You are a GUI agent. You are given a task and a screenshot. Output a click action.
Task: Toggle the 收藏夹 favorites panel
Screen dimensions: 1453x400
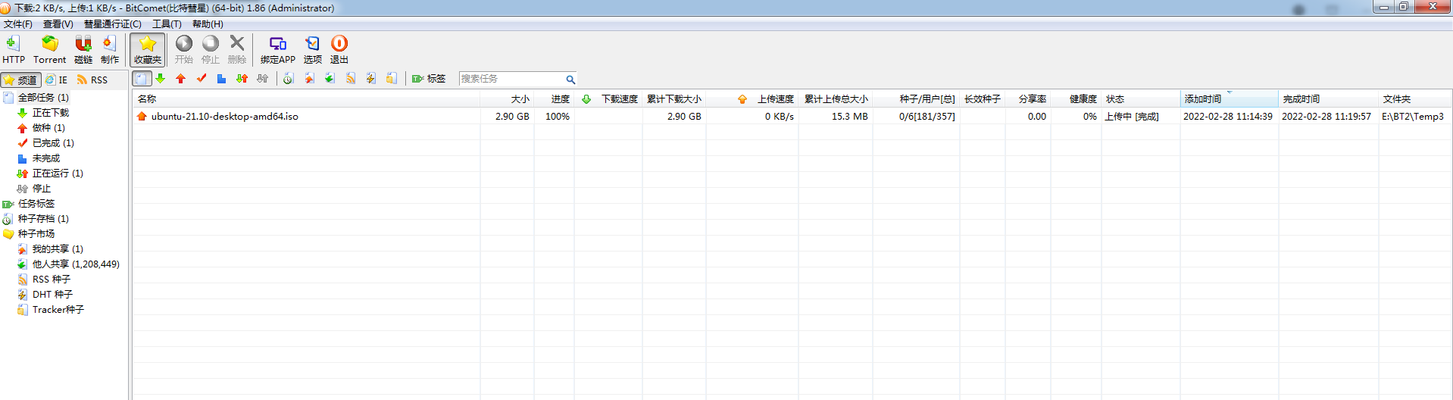pyautogui.click(x=148, y=50)
